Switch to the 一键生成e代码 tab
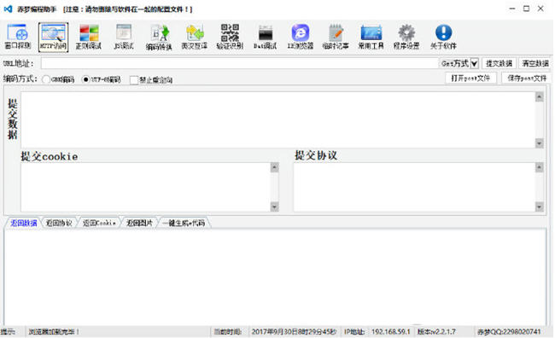 click(184, 223)
